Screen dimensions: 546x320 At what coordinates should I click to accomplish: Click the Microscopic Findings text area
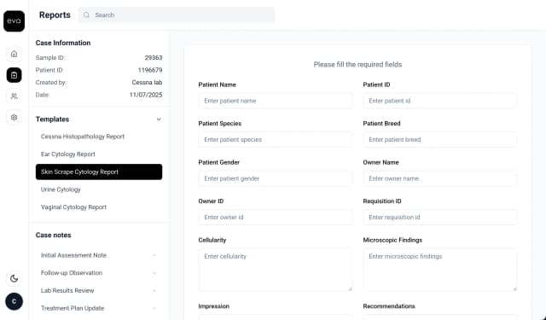(x=440, y=270)
